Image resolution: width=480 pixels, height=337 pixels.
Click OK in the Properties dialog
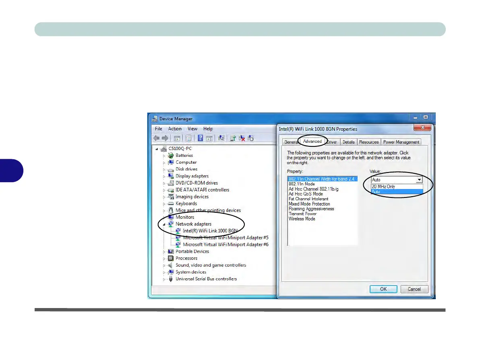pos(383,289)
